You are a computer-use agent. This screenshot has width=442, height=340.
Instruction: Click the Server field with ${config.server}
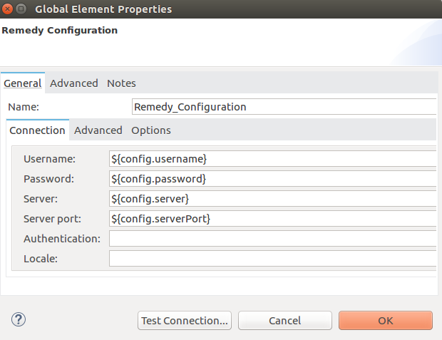click(x=272, y=198)
